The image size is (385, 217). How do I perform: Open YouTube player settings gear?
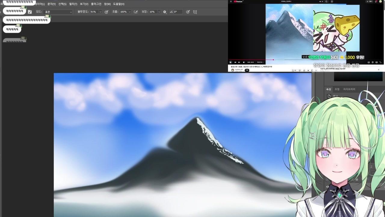click(x=372, y=62)
